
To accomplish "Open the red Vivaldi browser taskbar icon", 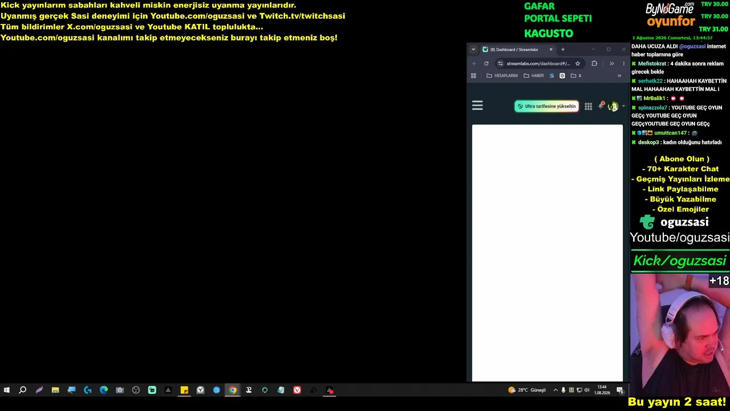I will (x=297, y=390).
